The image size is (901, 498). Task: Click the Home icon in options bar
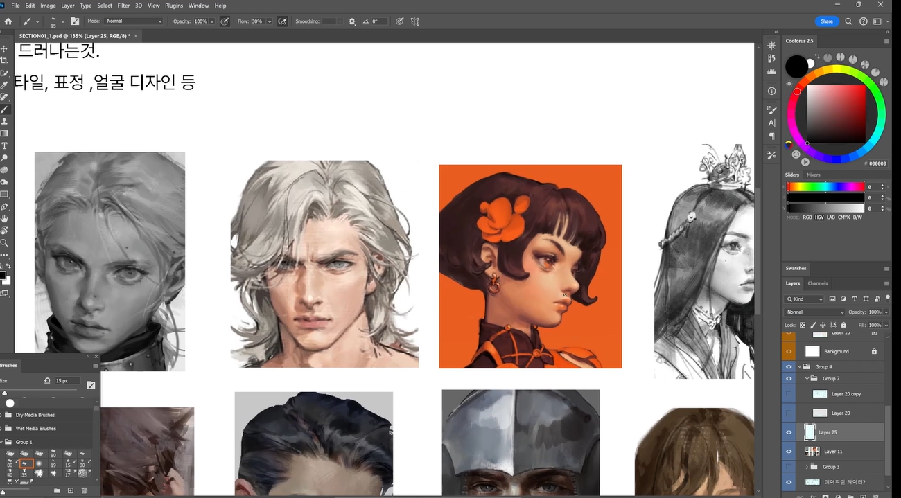(x=8, y=21)
